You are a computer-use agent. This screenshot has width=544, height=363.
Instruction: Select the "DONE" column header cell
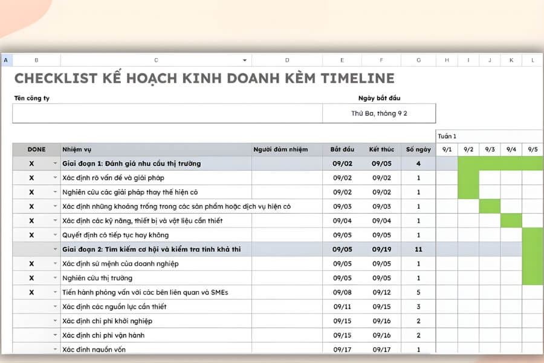click(36, 149)
